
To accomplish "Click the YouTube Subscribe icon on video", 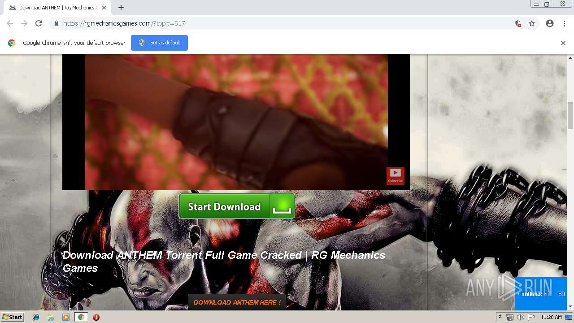I will click(x=396, y=175).
